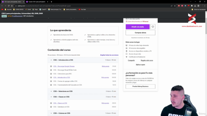Open the browser home page icon

point(12,6)
